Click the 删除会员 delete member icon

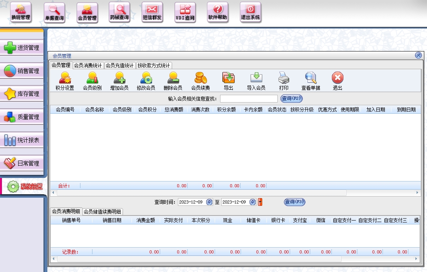173,78
